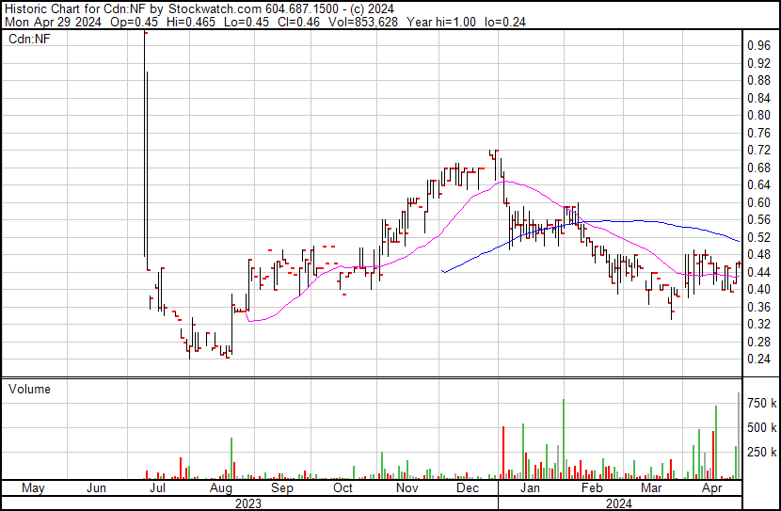This screenshot has width=781, height=511.
Task: Click the Historic Chart title line
Action: coord(199,8)
